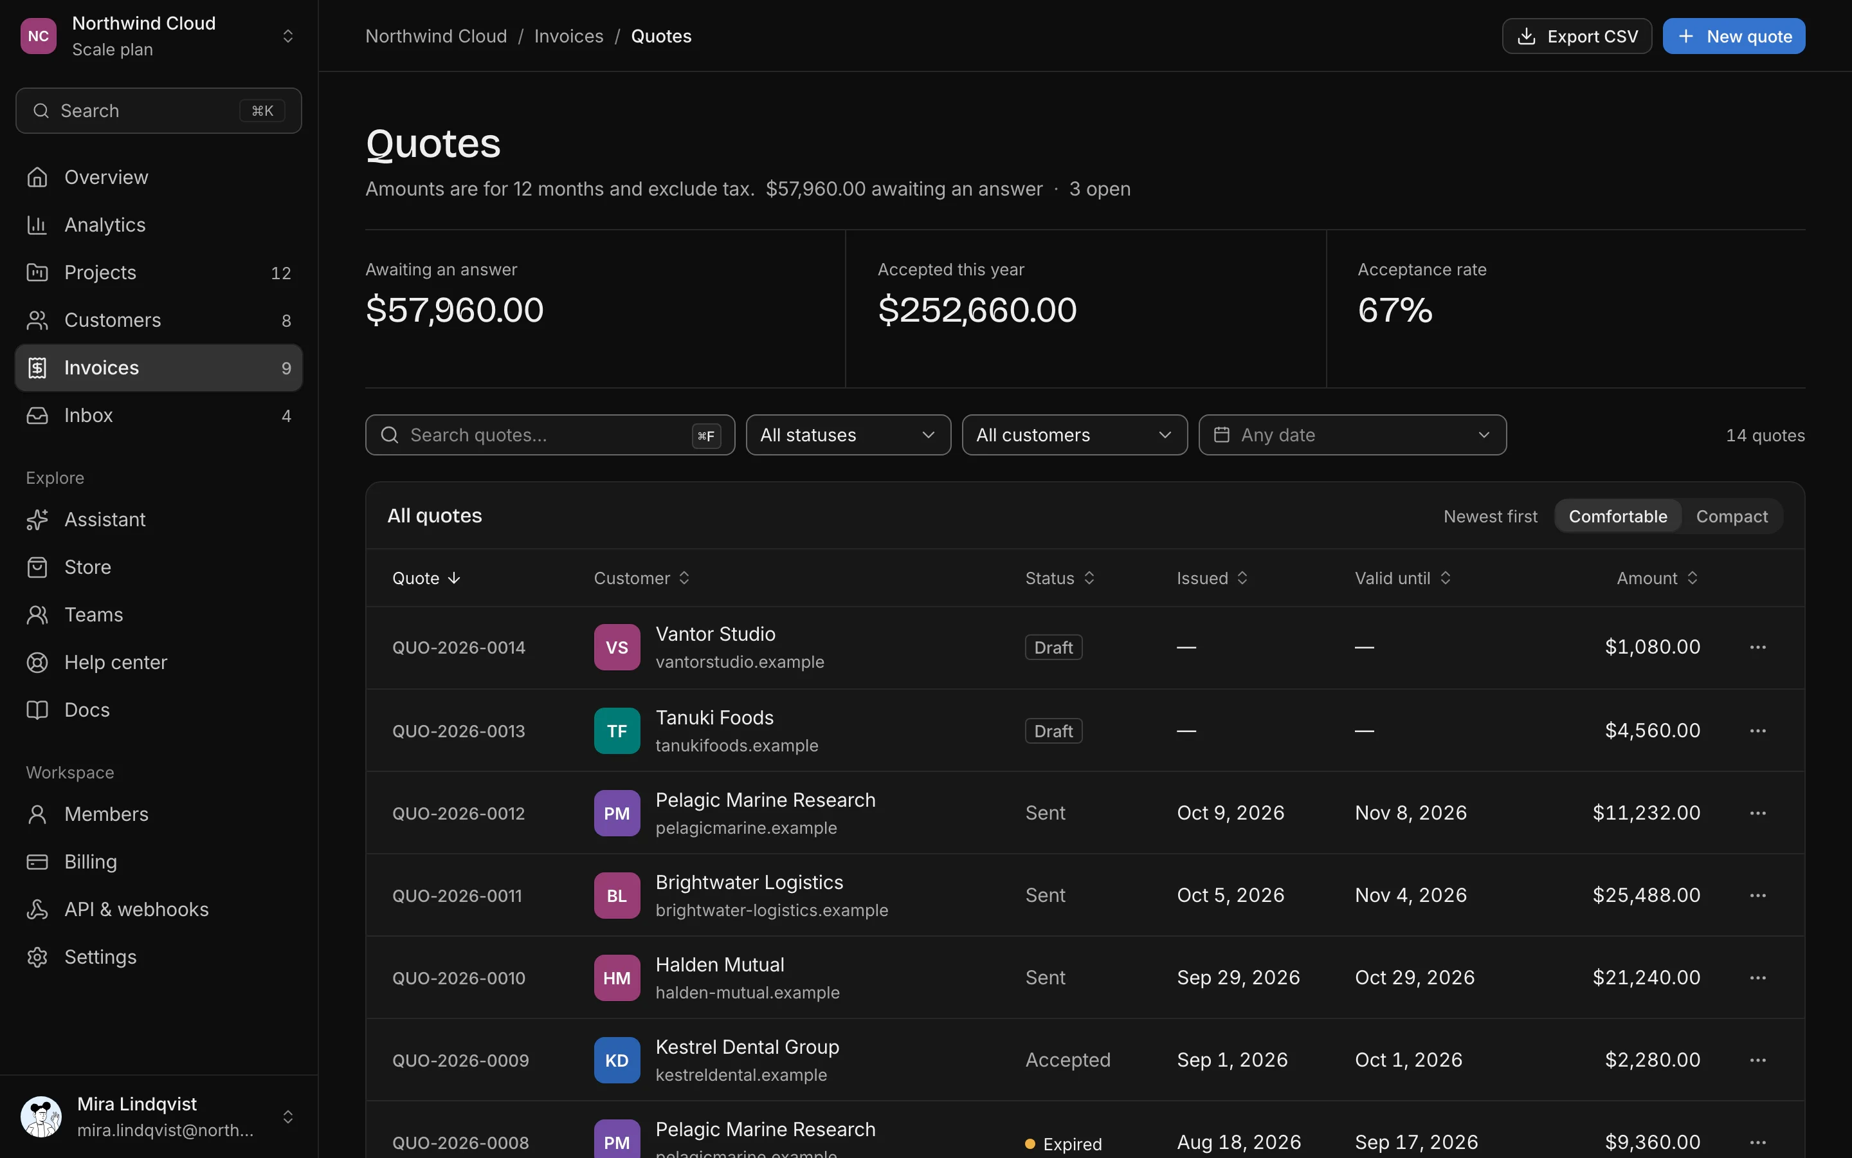Open the All statuses dropdown
This screenshot has width=1852, height=1158.
pyautogui.click(x=848, y=435)
